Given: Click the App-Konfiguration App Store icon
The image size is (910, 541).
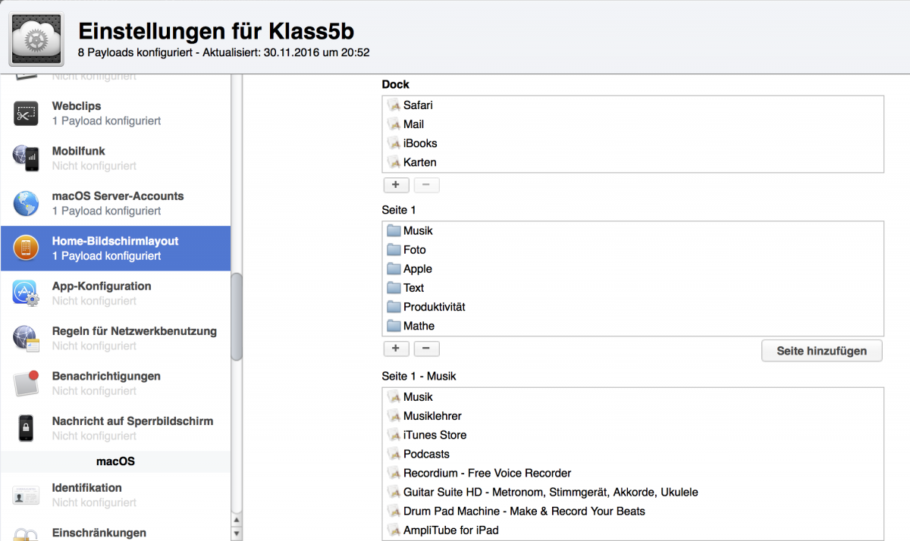Looking at the screenshot, I should 26,293.
